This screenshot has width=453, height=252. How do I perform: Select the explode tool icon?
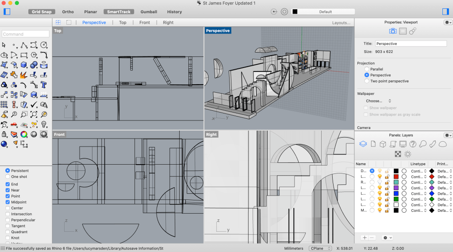tap(24, 75)
